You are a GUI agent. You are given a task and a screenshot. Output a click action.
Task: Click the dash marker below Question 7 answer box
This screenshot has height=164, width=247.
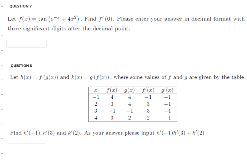(2, 51)
